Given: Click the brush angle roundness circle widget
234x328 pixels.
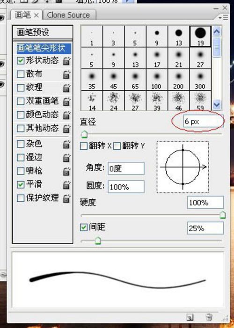Looking at the screenshot, I should coord(183,167).
